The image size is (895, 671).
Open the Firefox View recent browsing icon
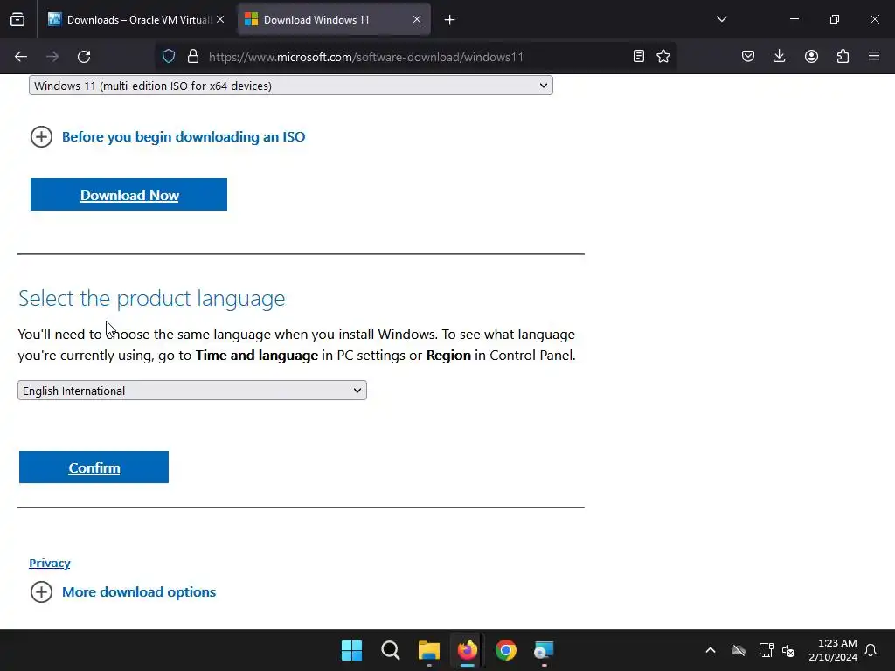[17, 20]
